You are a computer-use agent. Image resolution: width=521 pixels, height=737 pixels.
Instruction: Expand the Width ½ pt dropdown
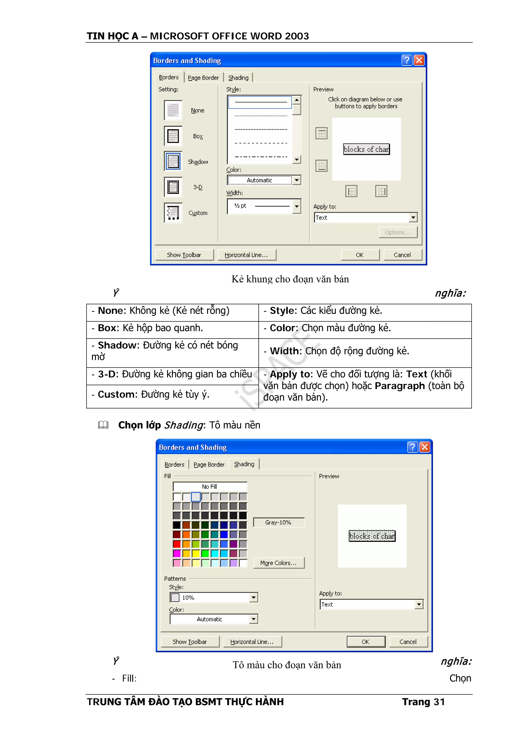click(297, 206)
